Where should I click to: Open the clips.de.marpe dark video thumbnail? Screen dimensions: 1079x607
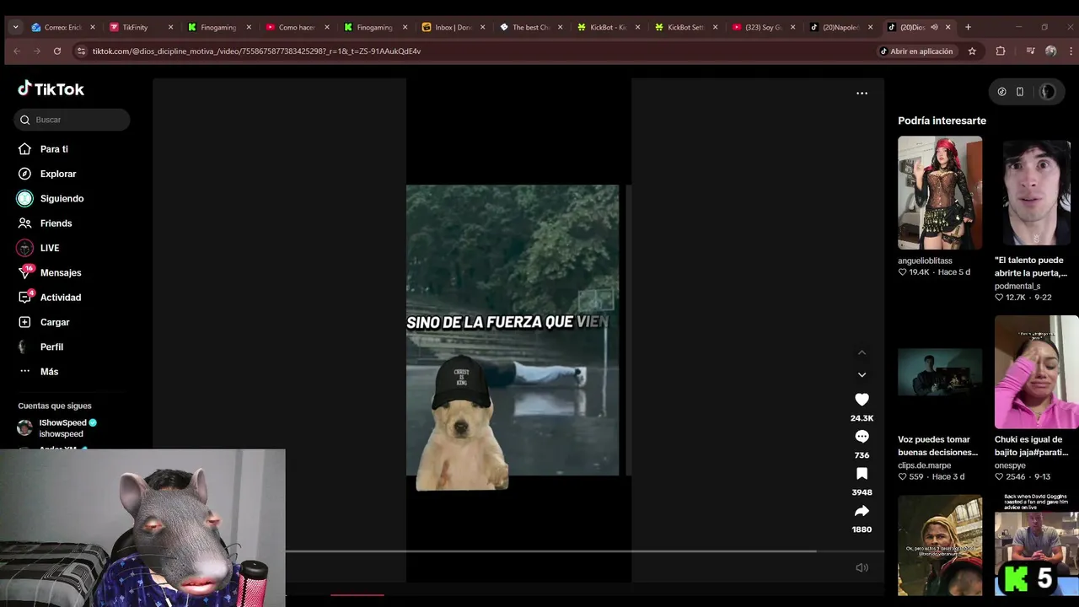[x=940, y=372]
